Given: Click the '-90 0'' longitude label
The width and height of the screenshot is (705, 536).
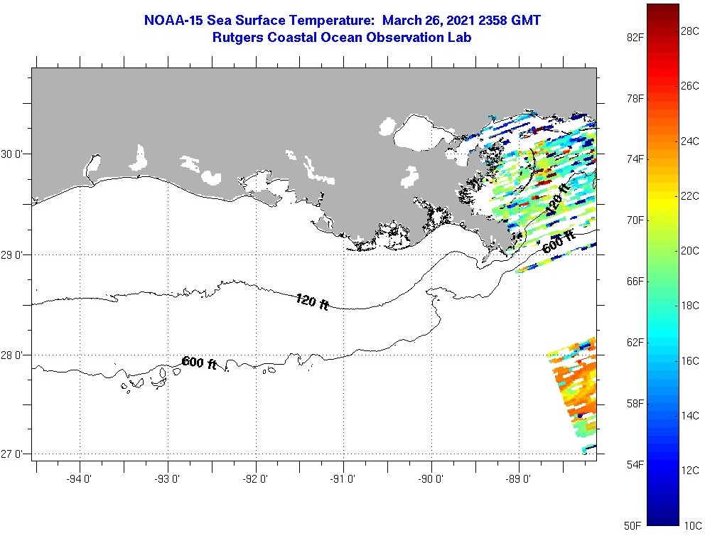Looking at the screenshot, I should (x=431, y=479).
